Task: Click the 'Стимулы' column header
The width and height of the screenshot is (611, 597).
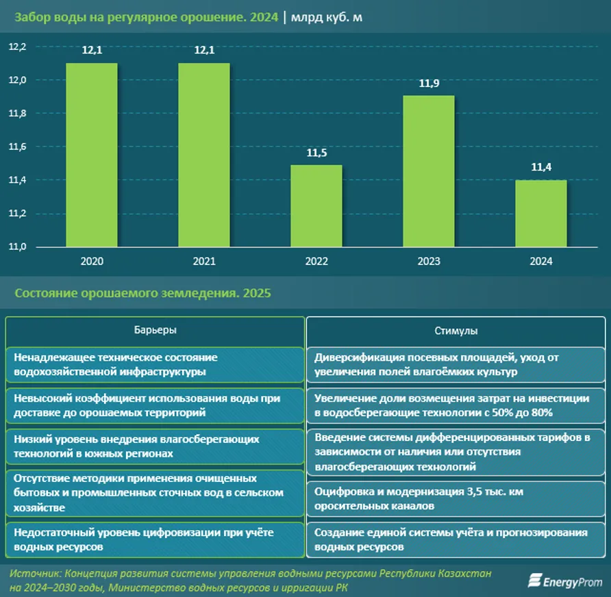Action: tap(456, 331)
